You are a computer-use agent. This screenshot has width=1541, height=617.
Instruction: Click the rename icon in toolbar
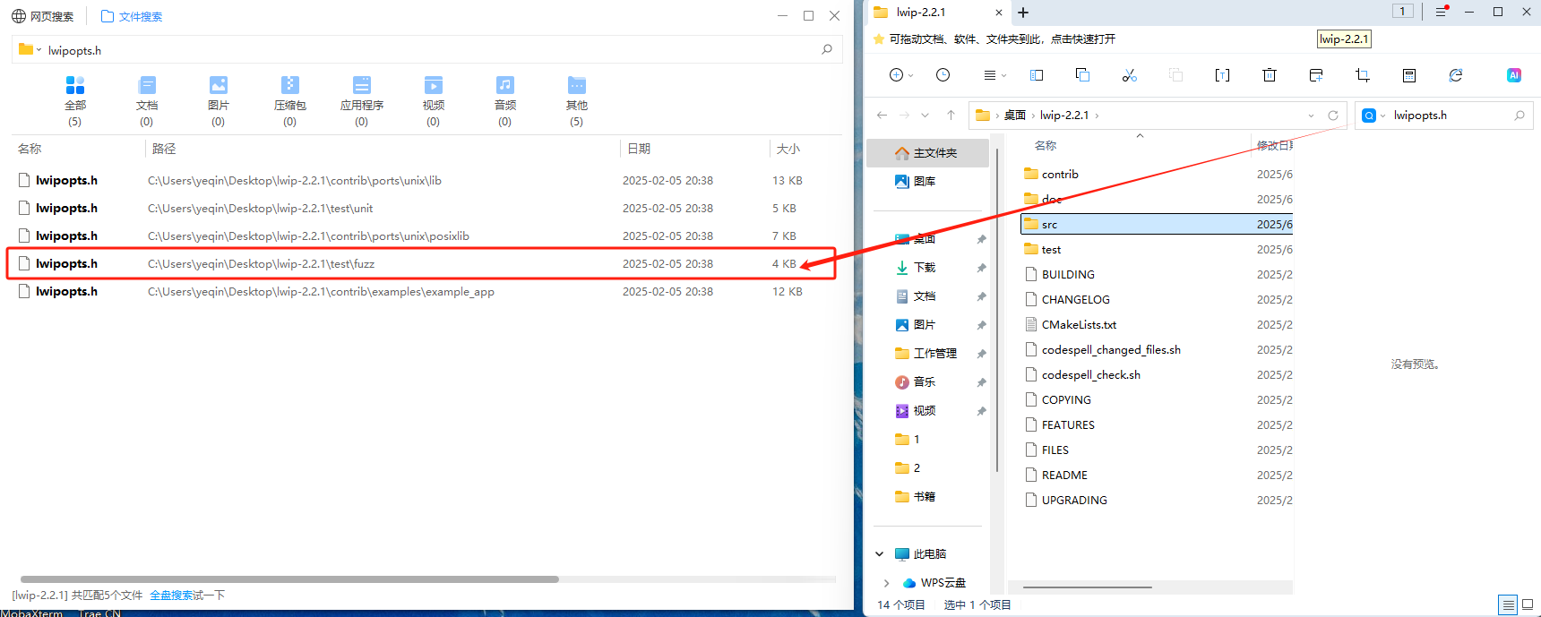coord(1222,75)
